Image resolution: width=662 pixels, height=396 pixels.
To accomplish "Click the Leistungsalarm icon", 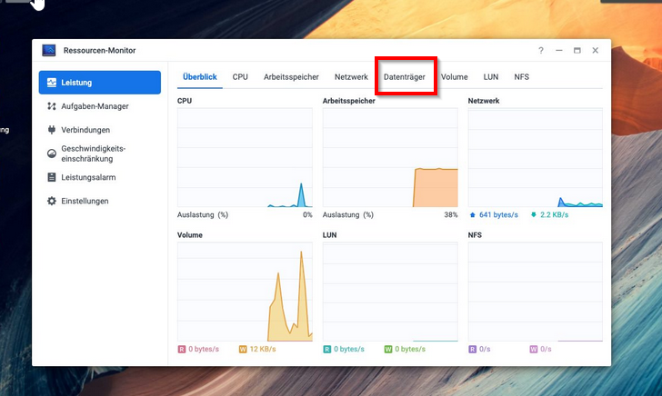I will click(52, 177).
